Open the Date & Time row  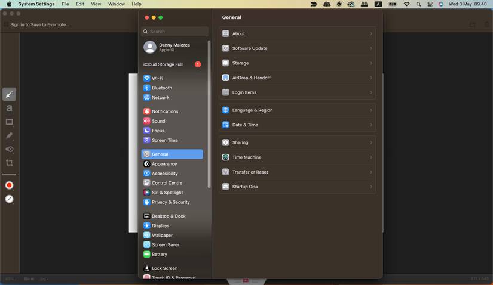297,125
